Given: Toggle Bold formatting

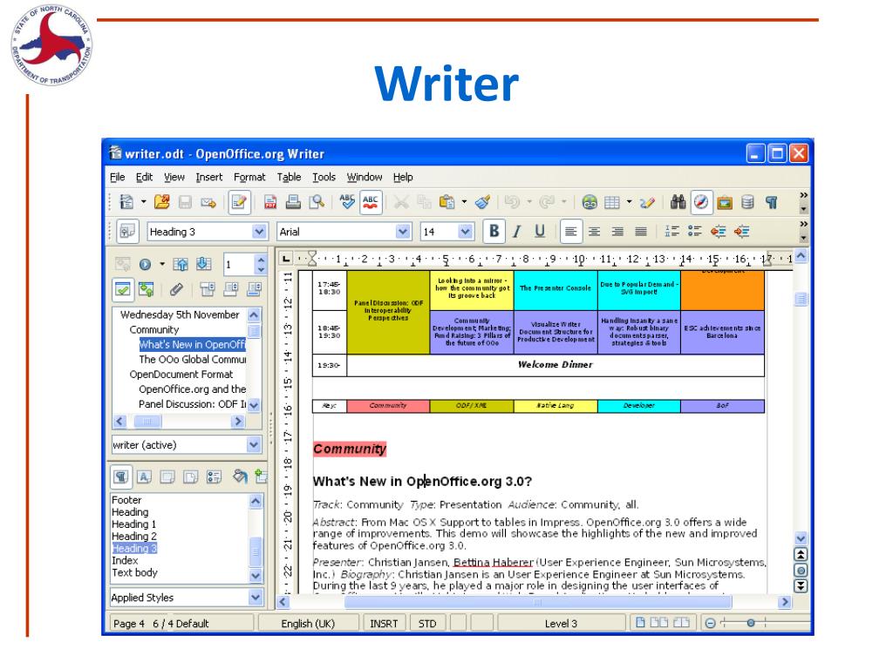Looking at the screenshot, I should [494, 232].
